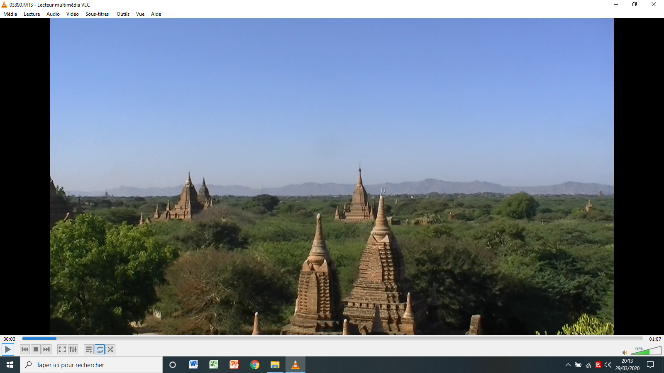Screen dimensions: 664x373
Task: Open system volume tray icon
Action: [608, 365]
